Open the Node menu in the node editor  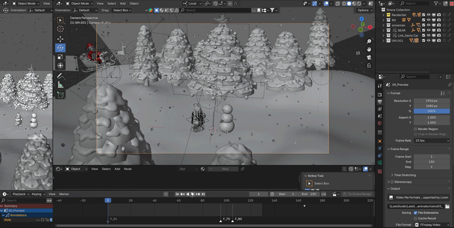(x=128, y=169)
